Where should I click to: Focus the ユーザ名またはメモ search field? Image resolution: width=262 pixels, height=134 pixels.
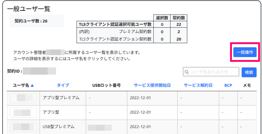point(211,72)
